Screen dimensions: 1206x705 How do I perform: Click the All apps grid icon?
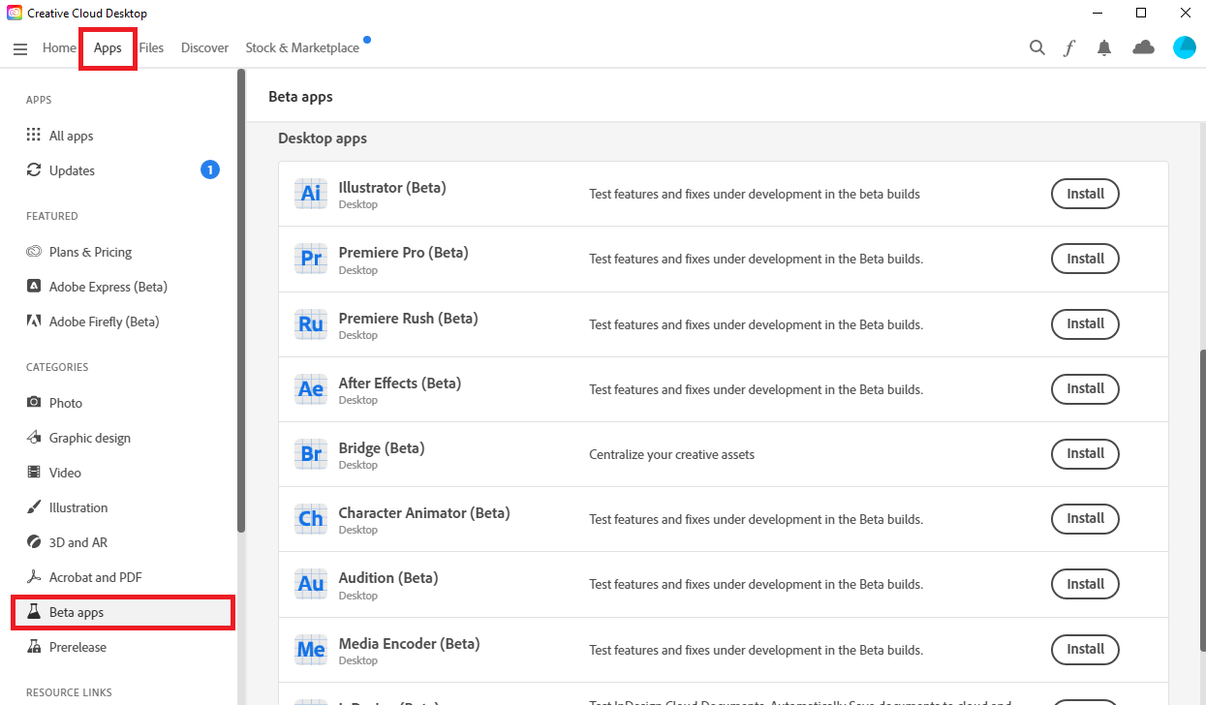click(x=34, y=136)
